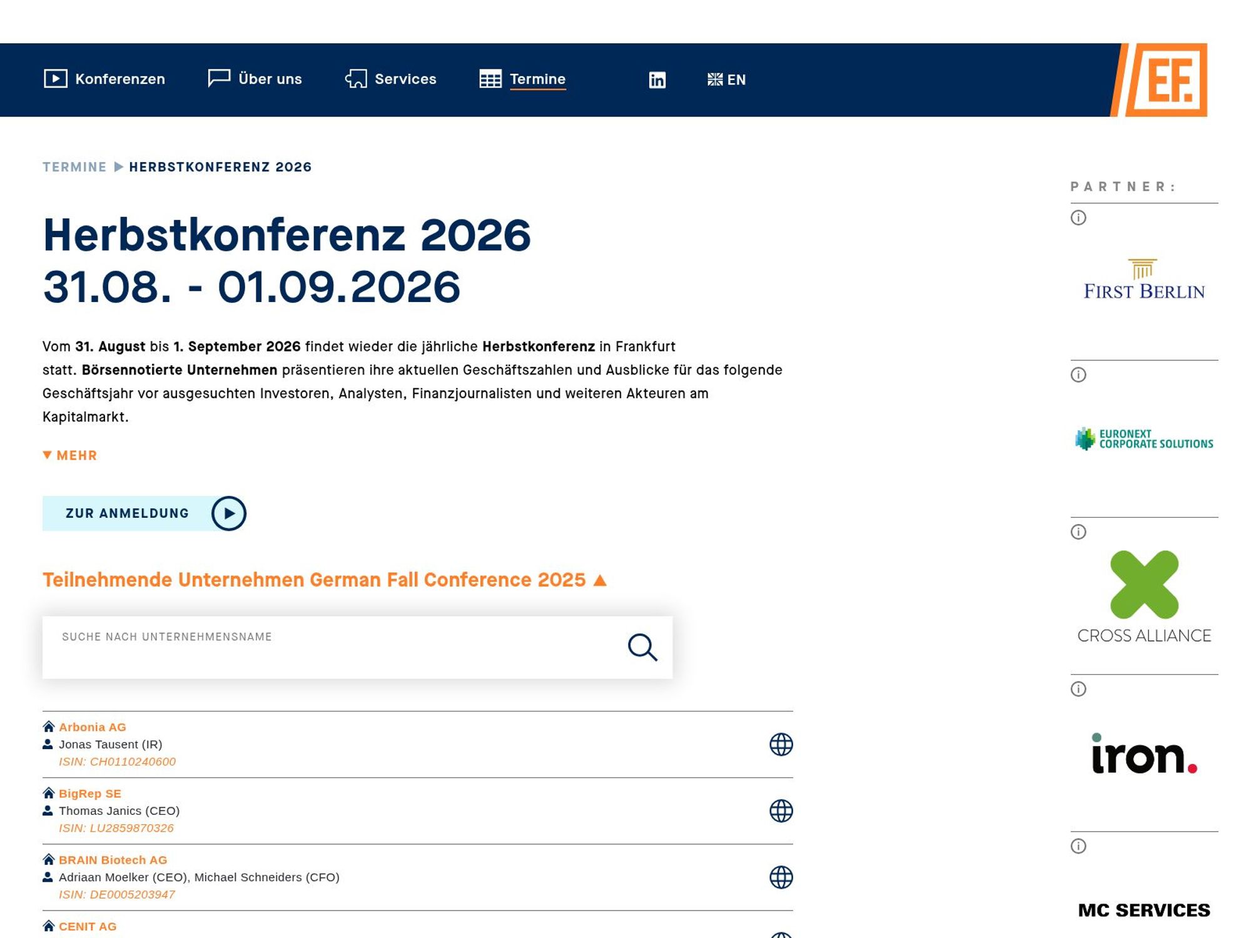Click the search magnifier icon
Image resolution: width=1251 pixels, height=938 pixels.
643,647
